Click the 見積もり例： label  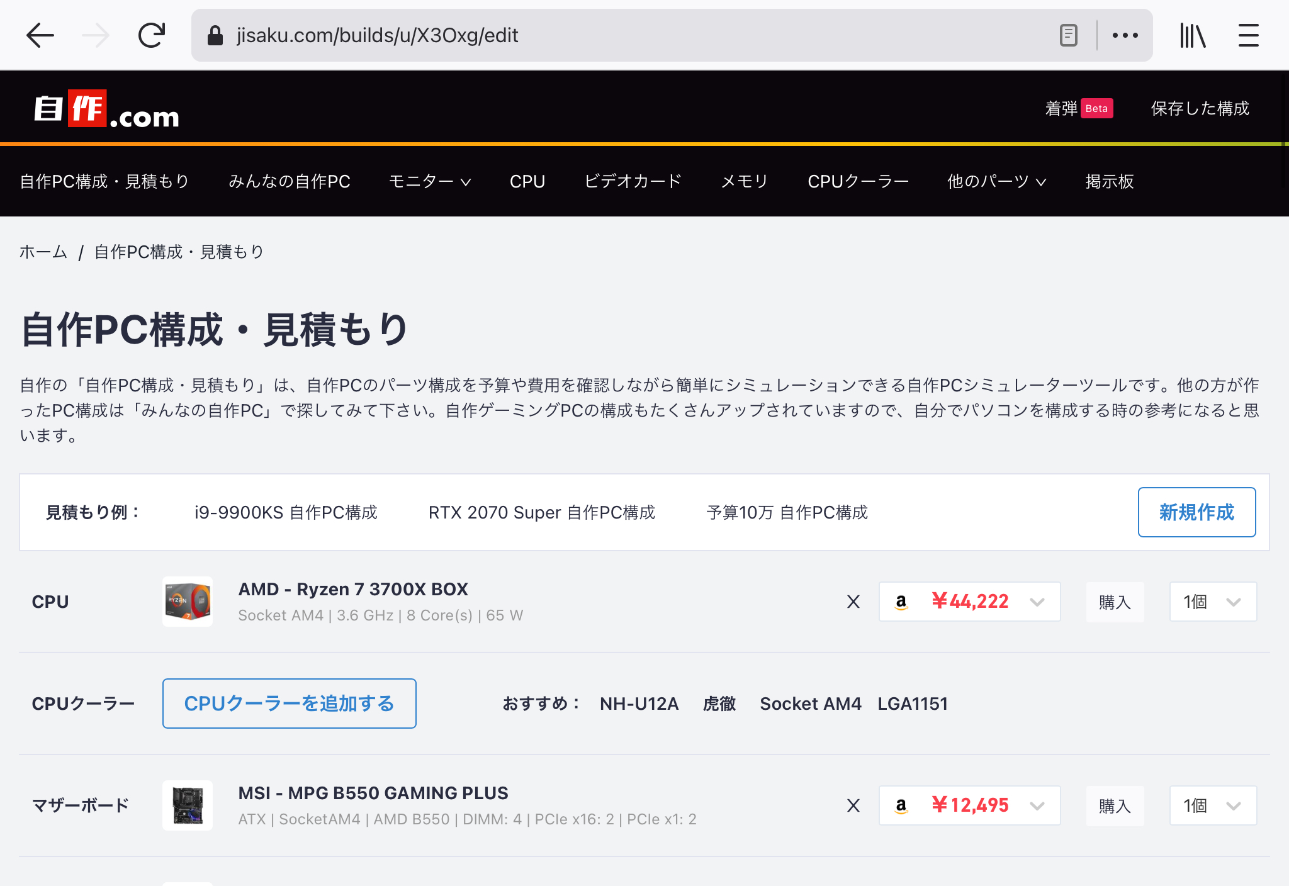[x=93, y=512]
